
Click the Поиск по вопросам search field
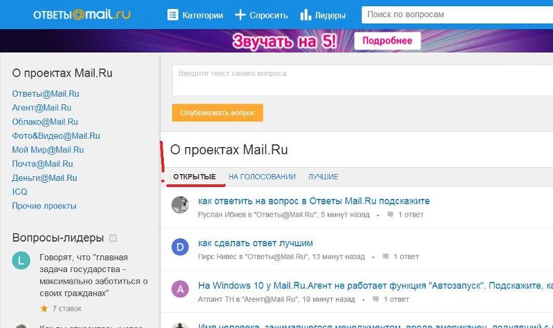[x=457, y=15]
